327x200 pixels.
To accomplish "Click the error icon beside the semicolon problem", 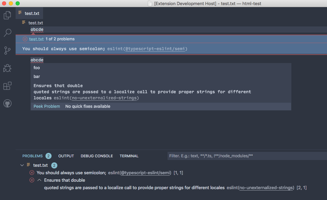I will coord(32,173).
